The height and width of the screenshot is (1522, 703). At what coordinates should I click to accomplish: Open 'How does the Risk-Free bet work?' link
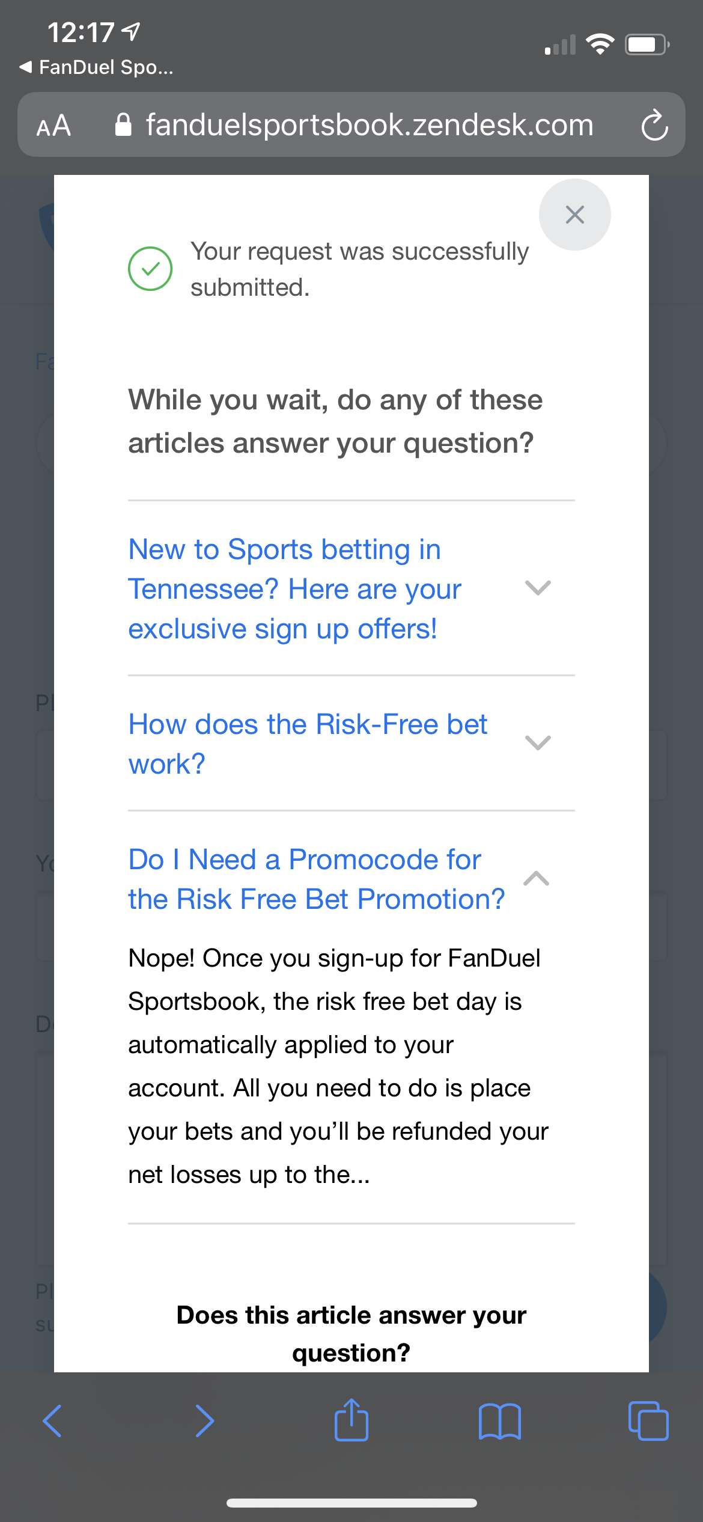308,744
